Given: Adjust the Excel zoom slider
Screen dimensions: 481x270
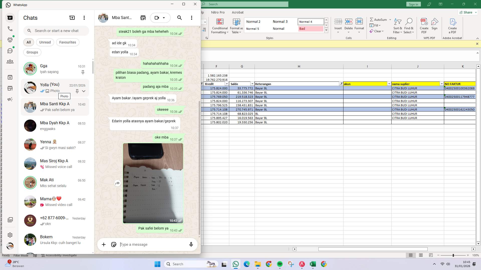Looking at the screenshot, I should (453, 255).
